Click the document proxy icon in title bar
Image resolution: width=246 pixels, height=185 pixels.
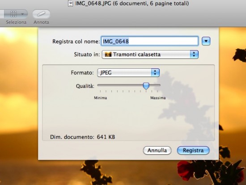point(71,4)
